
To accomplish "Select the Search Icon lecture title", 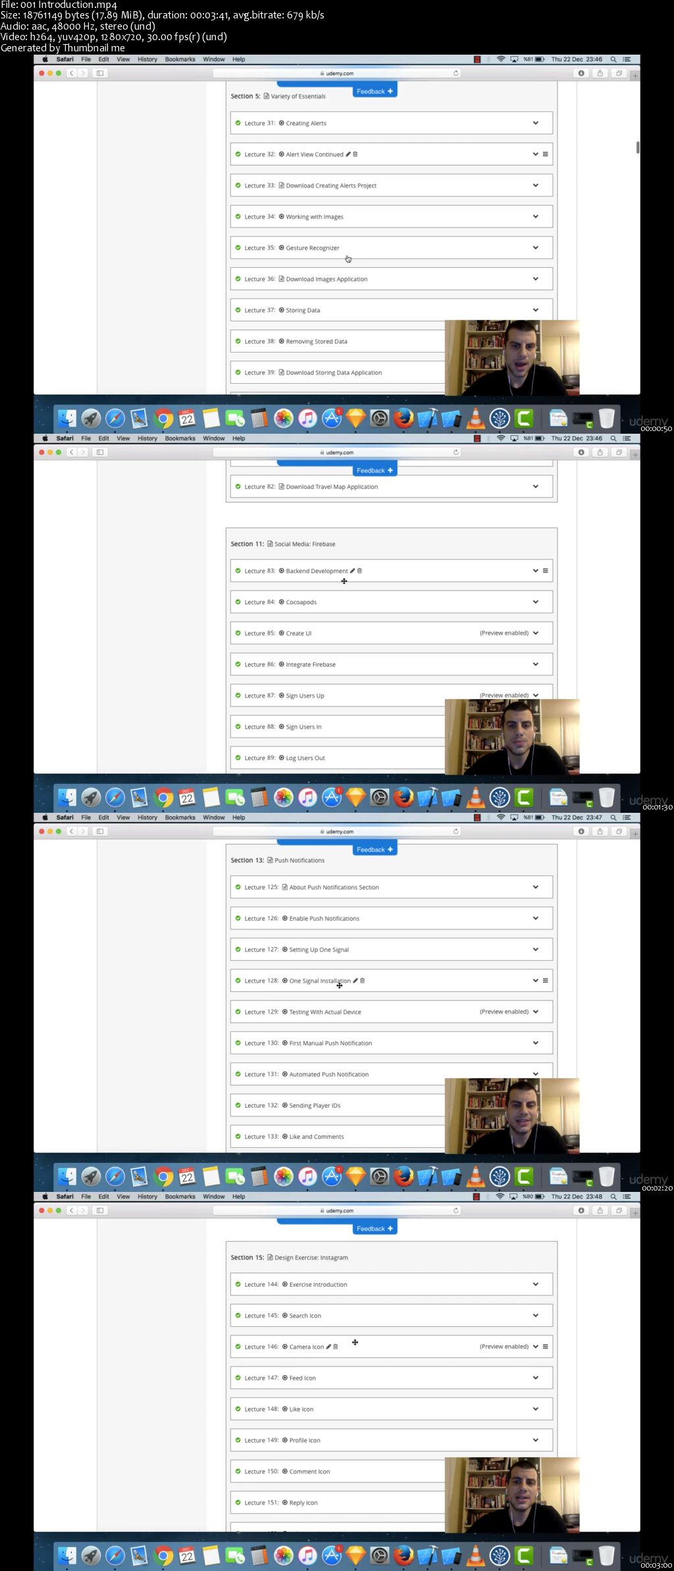I will 305,1316.
